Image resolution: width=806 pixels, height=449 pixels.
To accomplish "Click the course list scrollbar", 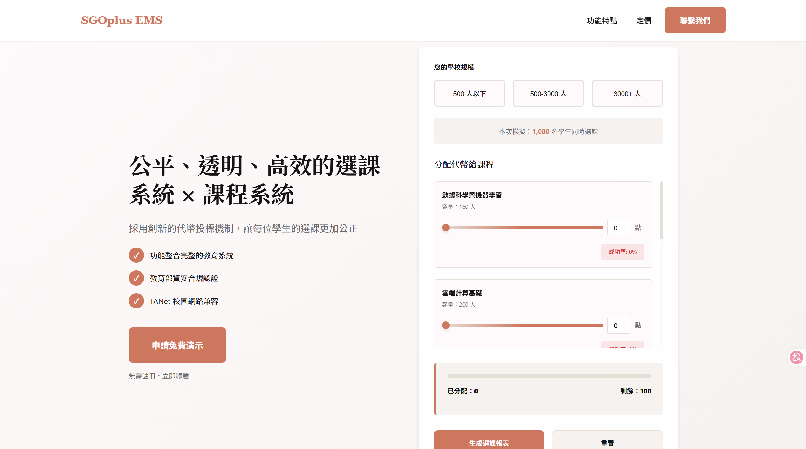I will tap(661, 210).
